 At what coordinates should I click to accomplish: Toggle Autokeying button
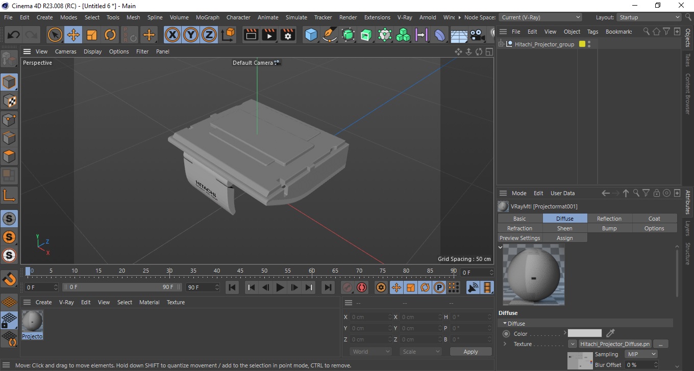point(362,287)
